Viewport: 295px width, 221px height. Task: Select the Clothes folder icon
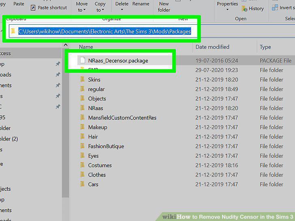point(82,174)
